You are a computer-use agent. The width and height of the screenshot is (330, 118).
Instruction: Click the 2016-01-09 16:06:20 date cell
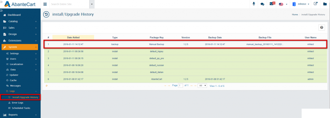coord(73,65)
